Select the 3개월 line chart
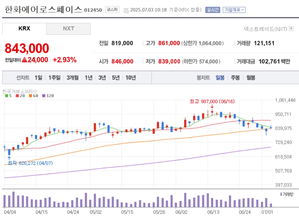Screen dimensions: 299x219 73,78
